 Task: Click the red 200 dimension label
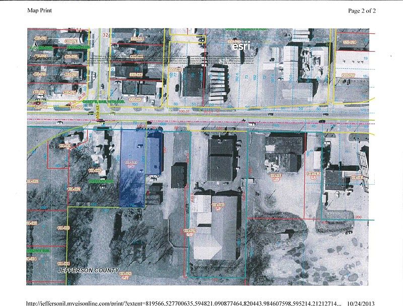pyautogui.click(x=358, y=217)
